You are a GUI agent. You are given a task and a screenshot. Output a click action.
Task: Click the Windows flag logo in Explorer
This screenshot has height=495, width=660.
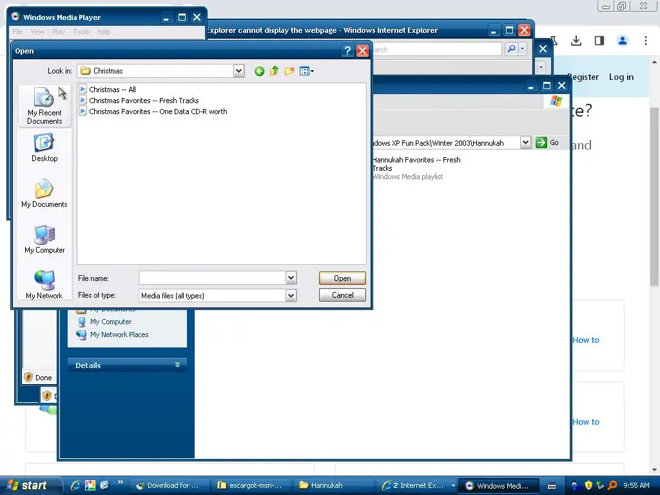[556, 101]
